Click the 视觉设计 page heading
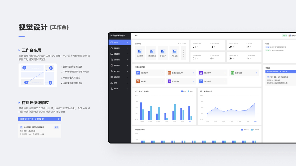This screenshot has height=166, width=296. tap(33, 27)
